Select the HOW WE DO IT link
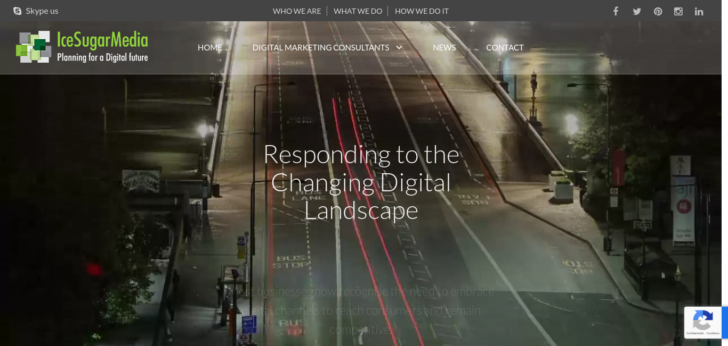 pyautogui.click(x=422, y=11)
